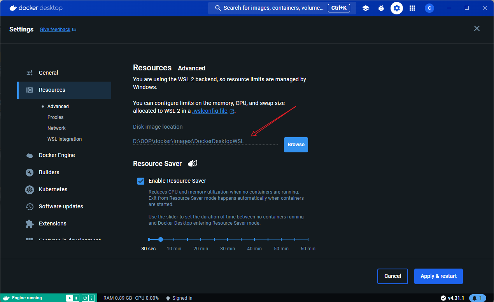Click the Settings gear icon in header
The image size is (494, 302).
click(x=397, y=8)
